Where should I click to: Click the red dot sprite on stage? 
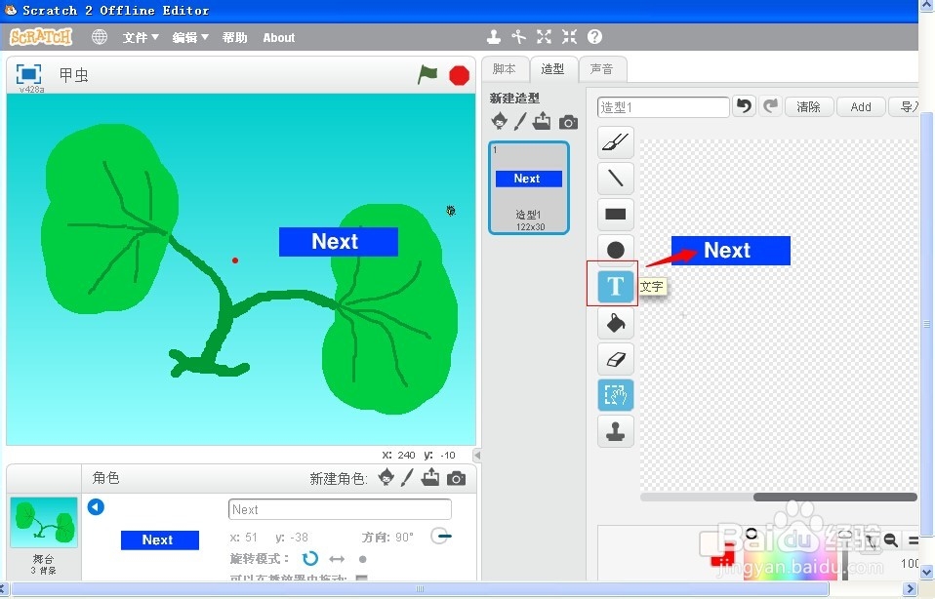[x=235, y=260]
